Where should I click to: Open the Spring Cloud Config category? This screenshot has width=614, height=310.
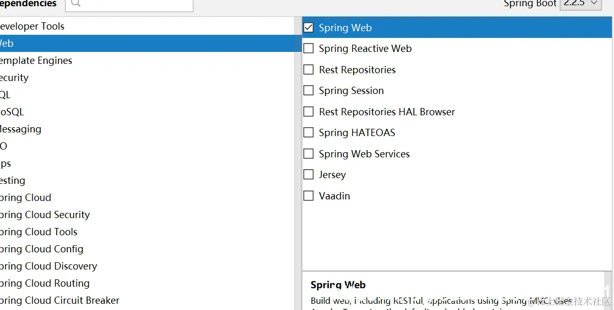tap(148, 249)
